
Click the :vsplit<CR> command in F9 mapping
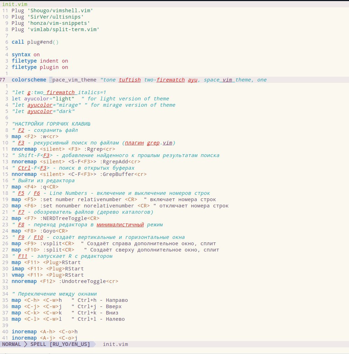(57, 243)
